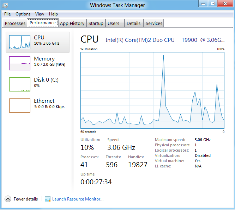
Task: Select the Ethernet mini graph thumbnail
Action: (x=20, y=106)
